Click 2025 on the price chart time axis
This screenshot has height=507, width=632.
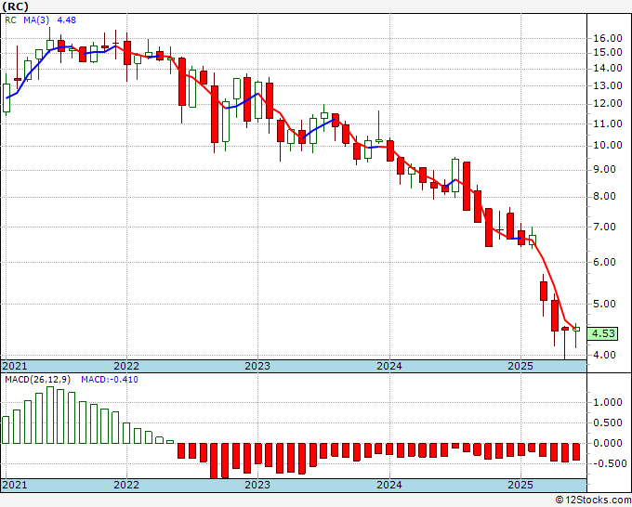520,366
